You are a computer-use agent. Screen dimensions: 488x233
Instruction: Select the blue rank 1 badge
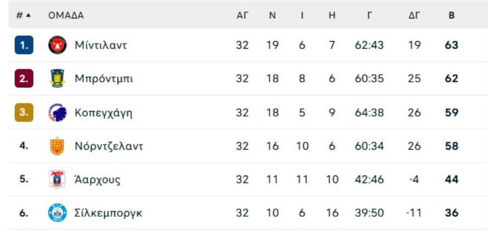coord(24,45)
